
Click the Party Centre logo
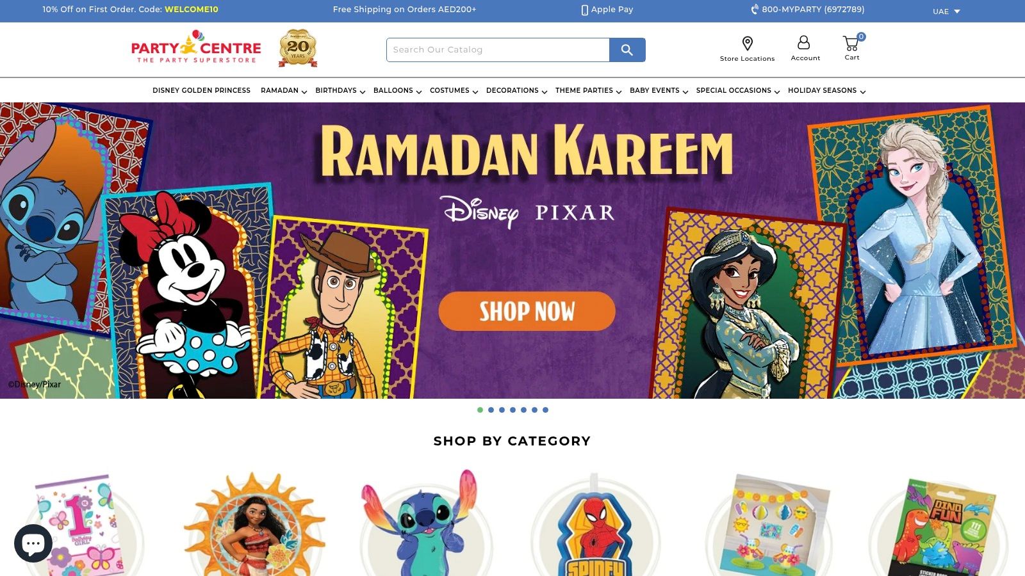click(x=196, y=47)
